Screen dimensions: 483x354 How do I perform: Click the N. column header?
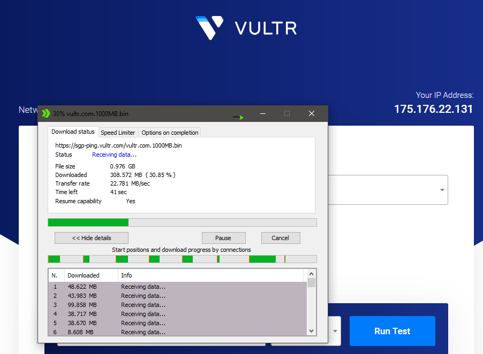[56, 275]
